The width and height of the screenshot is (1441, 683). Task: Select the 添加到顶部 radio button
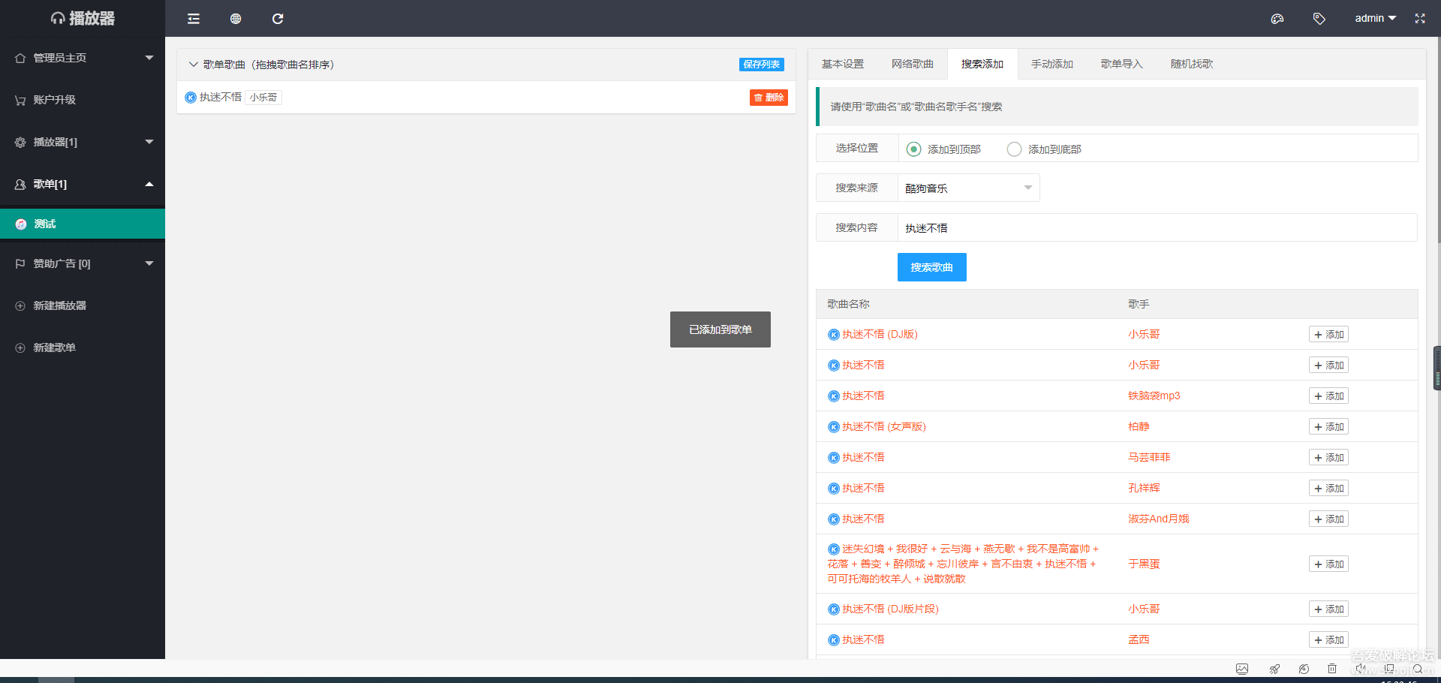click(x=913, y=149)
